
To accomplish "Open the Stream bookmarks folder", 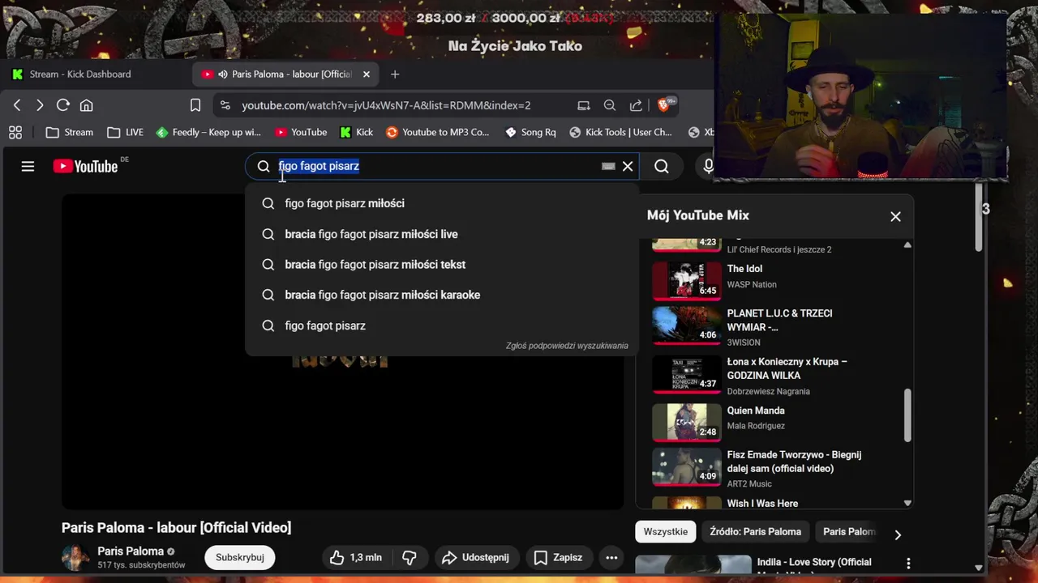I will [x=70, y=132].
